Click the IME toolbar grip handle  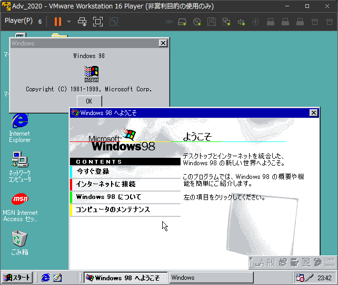[251, 263]
